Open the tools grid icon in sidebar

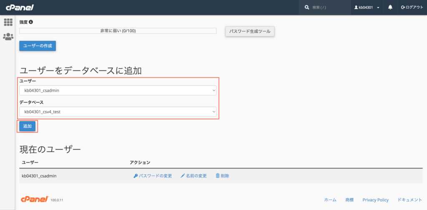pos(8,22)
